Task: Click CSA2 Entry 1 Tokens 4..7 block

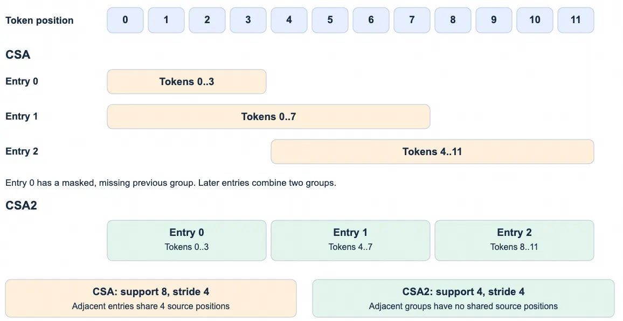Action: [350, 240]
